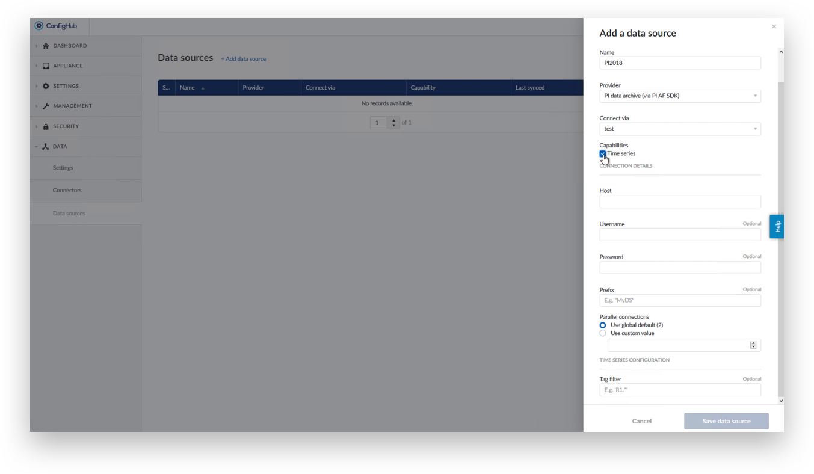Click the Security padlock icon
The width and height of the screenshot is (814, 474).
(46, 126)
